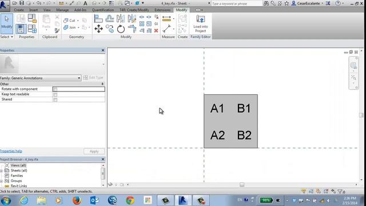Open the Manage ribbon tab
The height and width of the screenshot is (206, 366).
tap(62, 10)
